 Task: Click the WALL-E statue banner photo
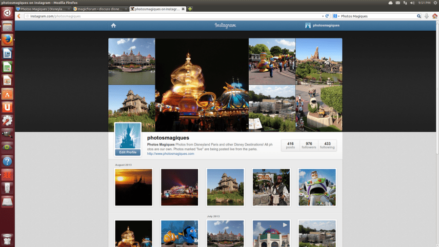tap(319, 108)
